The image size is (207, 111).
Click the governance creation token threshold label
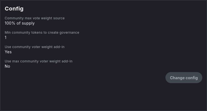pos(42,33)
